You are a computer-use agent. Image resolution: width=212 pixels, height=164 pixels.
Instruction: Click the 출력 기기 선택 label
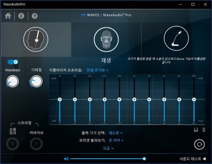click(x=93, y=133)
